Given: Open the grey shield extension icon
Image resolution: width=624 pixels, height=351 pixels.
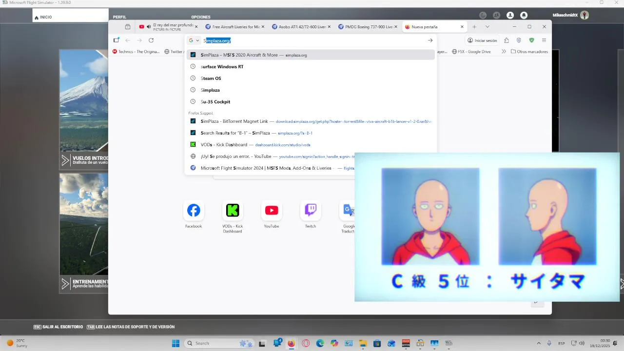Looking at the screenshot, I should pos(519,40).
